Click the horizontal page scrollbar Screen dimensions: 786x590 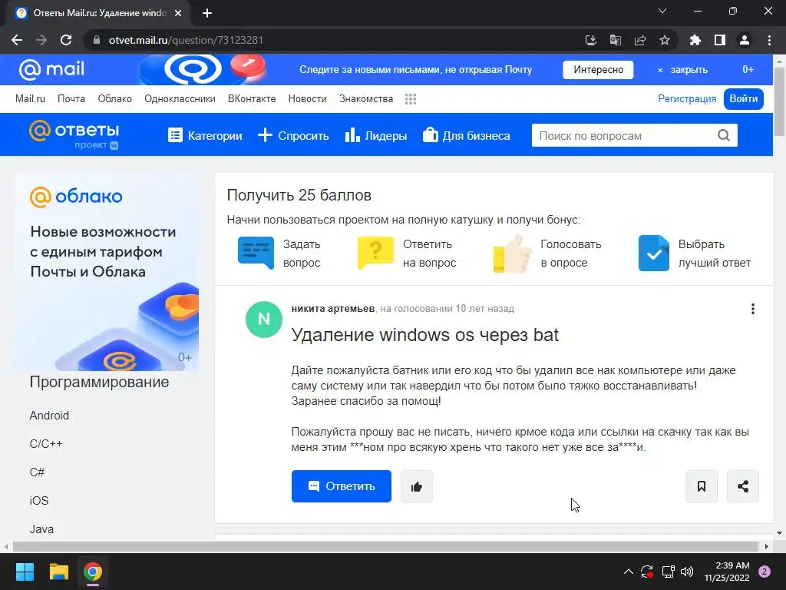click(385, 546)
